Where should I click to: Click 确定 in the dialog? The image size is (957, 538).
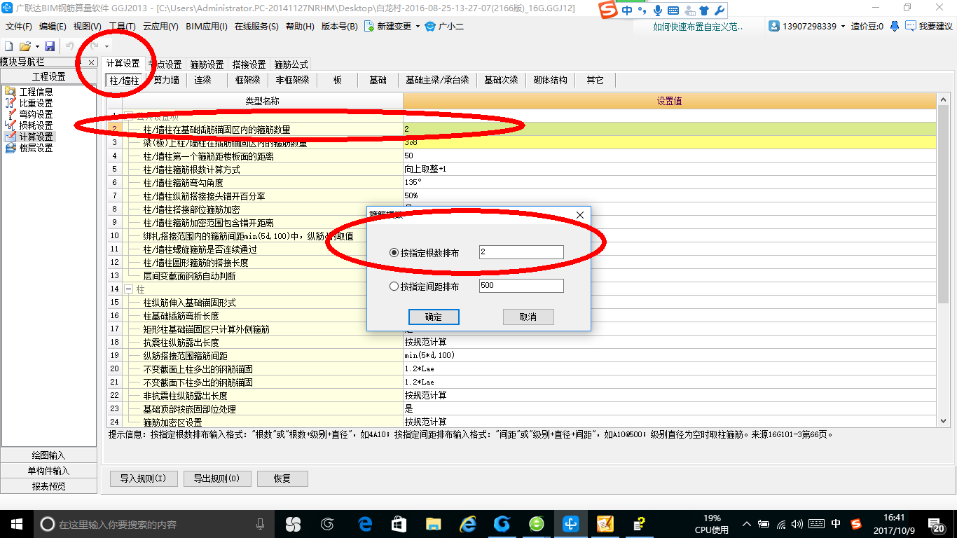tap(434, 317)
